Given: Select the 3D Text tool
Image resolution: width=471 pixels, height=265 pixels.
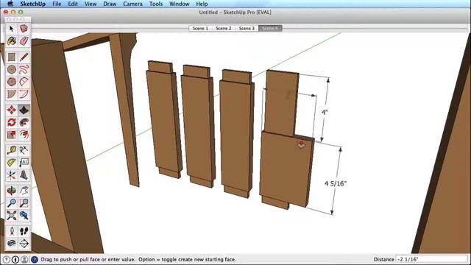Looking at the screenshot, I should 24,175.
